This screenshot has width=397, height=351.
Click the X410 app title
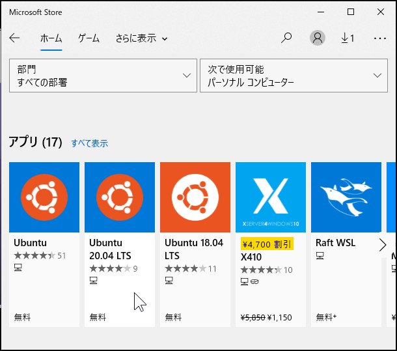[x=251, y=257]
